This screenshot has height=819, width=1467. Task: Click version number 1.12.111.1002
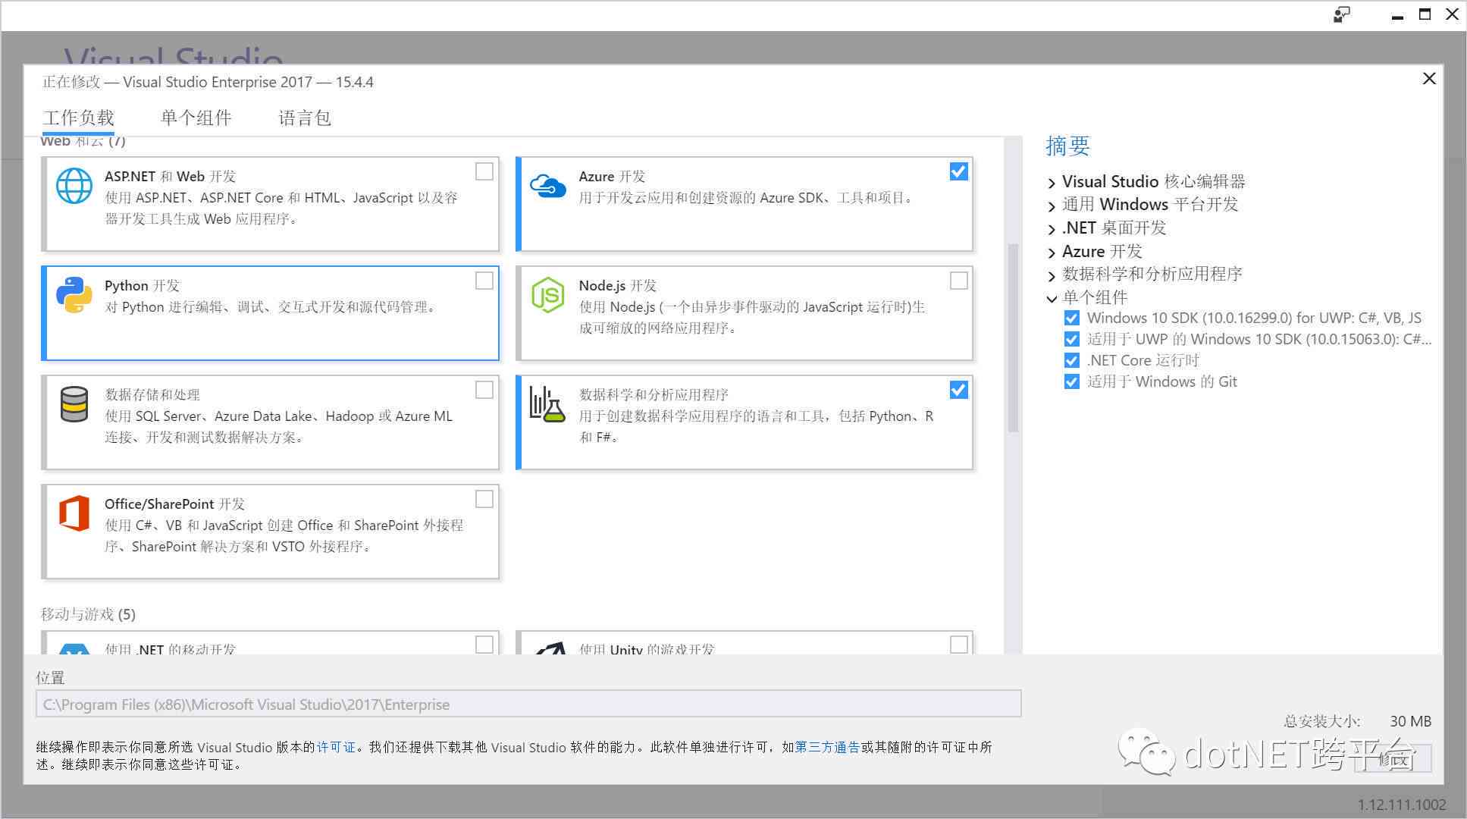1402,805
